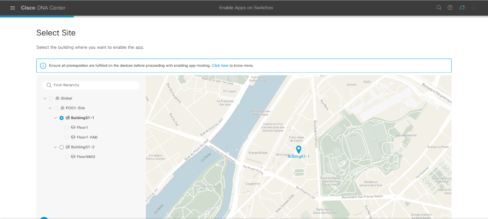Open the hamburger navigation menu
This screenshot has height=219, width=488.
tap(13, 8)
